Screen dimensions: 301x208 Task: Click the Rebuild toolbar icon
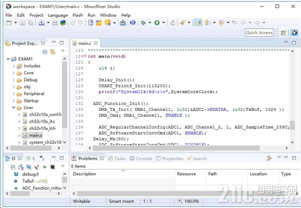click(55, 23)
